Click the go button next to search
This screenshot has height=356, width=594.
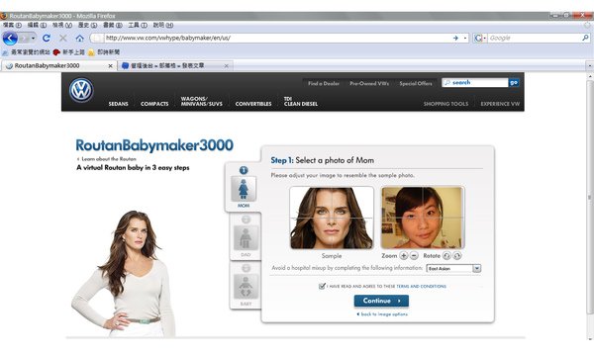[x=514, y=82]
